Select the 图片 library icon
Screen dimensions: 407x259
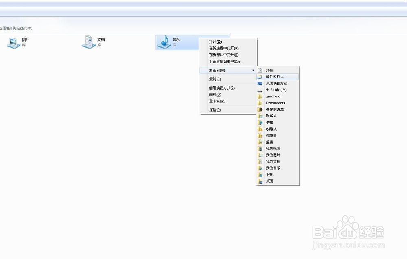[x=13, y=43]
